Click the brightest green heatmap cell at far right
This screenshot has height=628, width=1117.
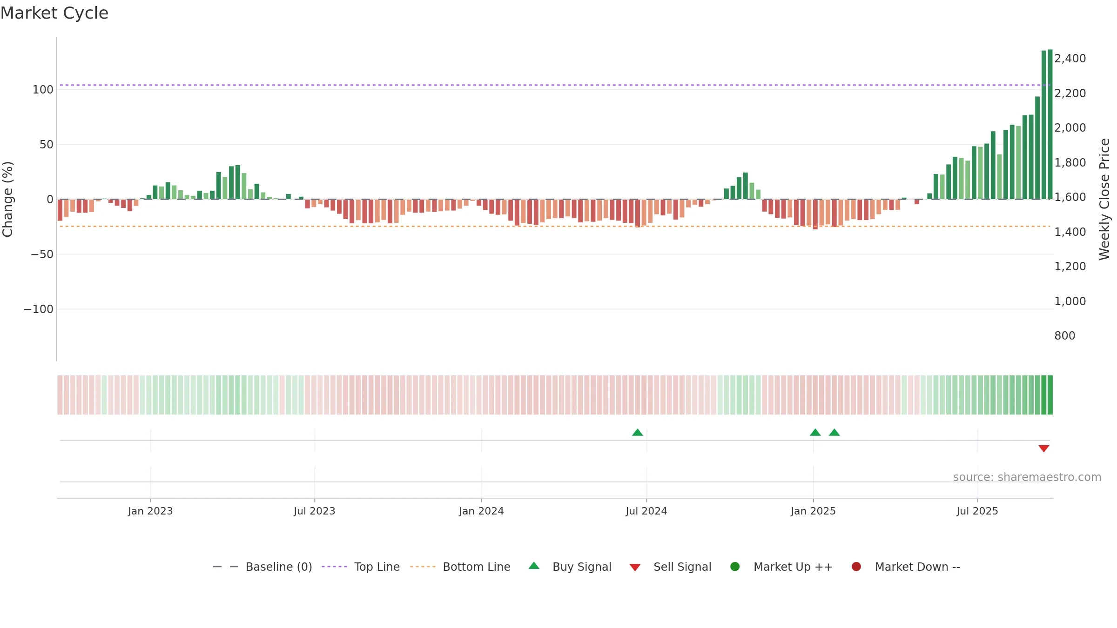tap(1050, 395)
